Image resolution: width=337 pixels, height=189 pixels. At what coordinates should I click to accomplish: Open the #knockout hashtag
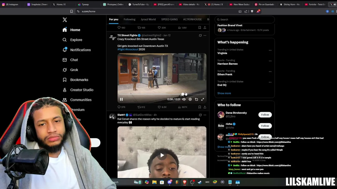[132, 49]
